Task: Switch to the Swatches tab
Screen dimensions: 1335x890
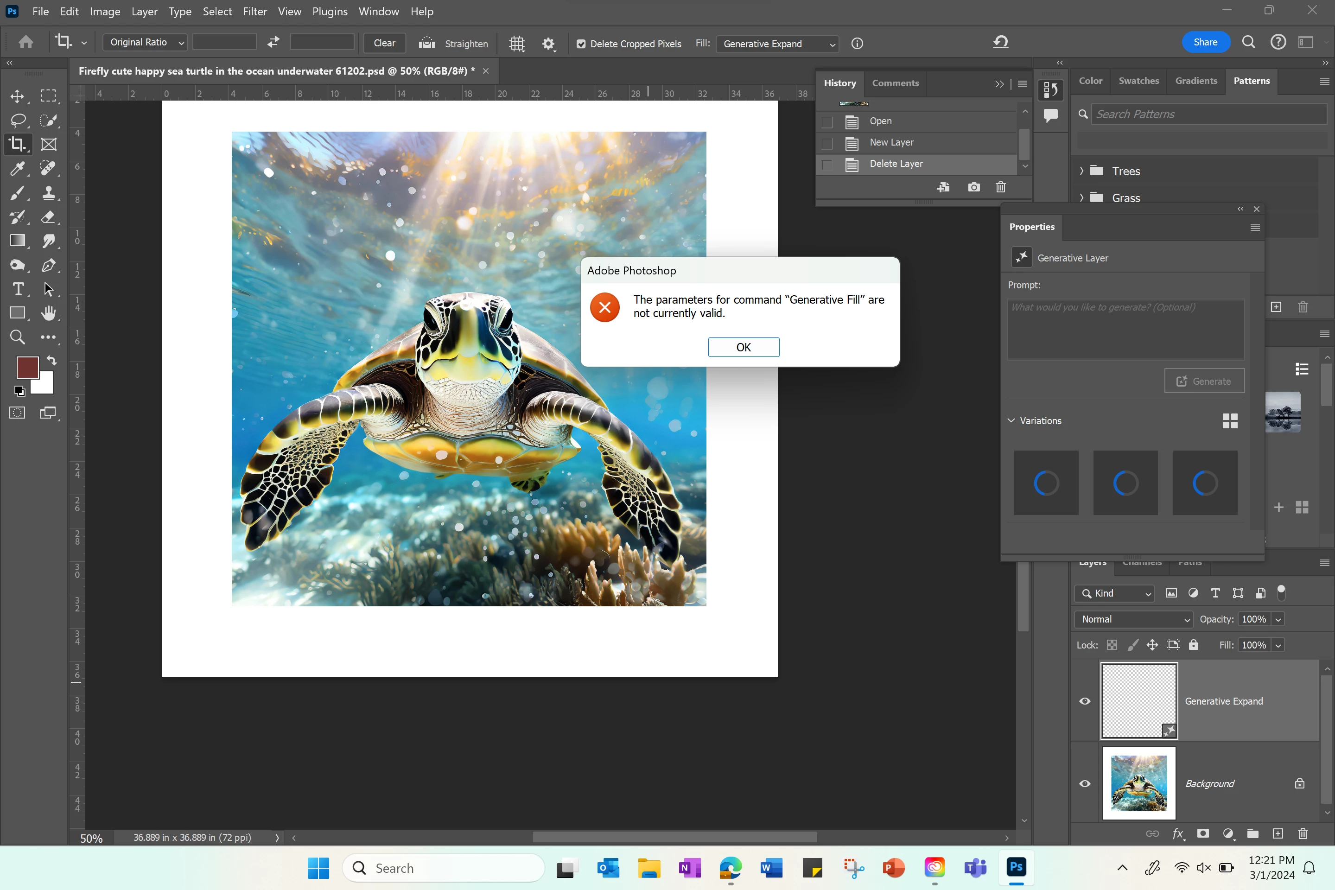Action: (1138, 81)
